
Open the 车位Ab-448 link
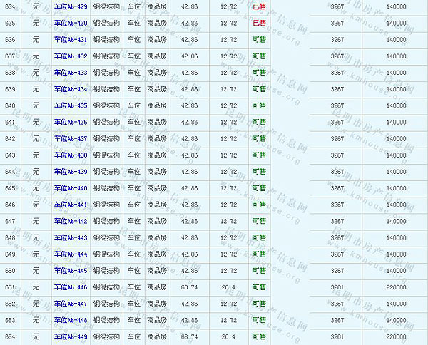coord(71,320)
